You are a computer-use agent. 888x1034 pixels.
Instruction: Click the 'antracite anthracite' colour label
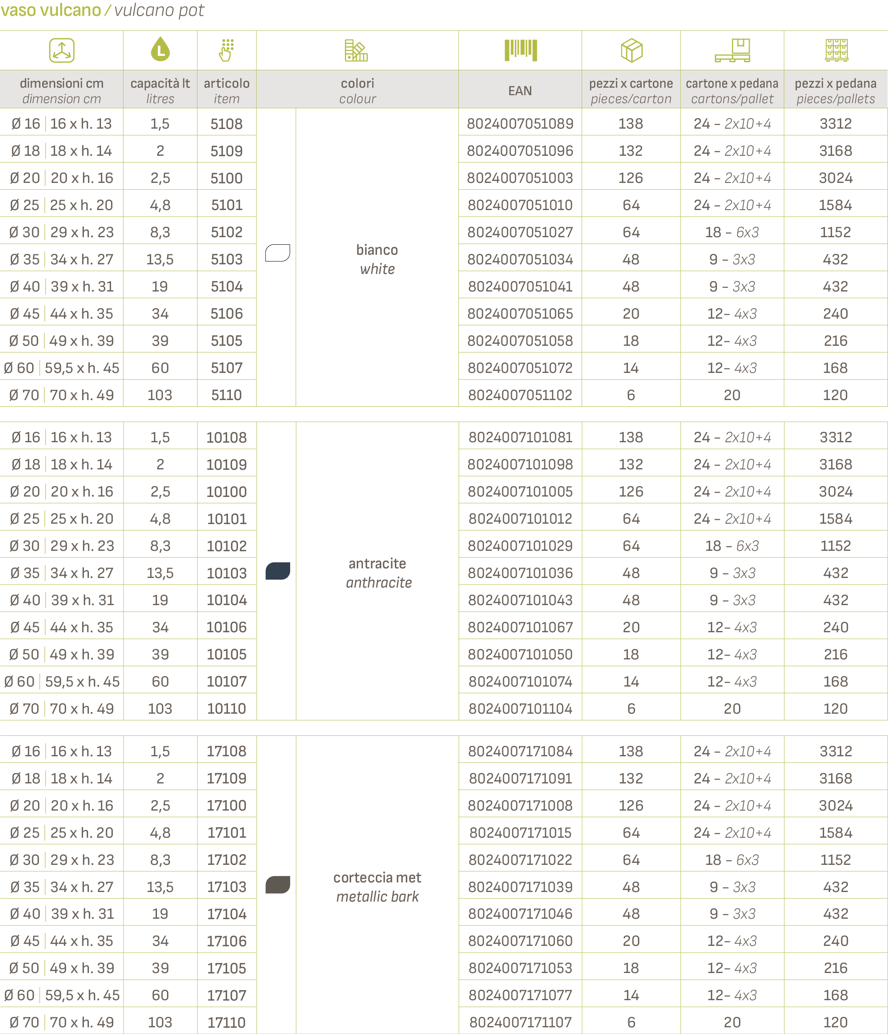click(378, 573)
